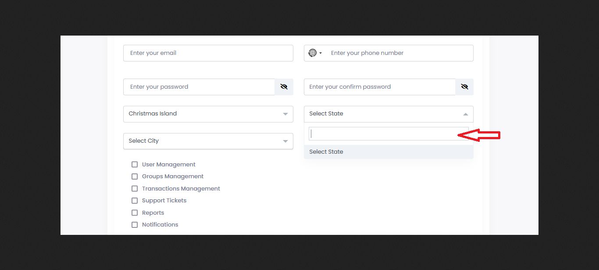Click the globe country-code icon
This screenshot has height=270, width=599.
click(x=312, y=53)
